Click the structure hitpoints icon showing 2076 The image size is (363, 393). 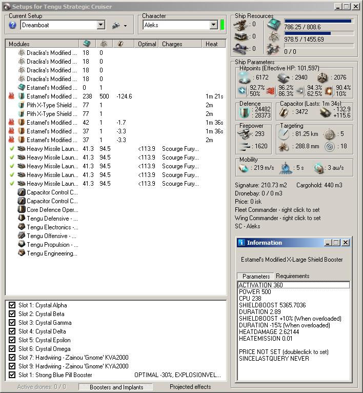(322, 78)
